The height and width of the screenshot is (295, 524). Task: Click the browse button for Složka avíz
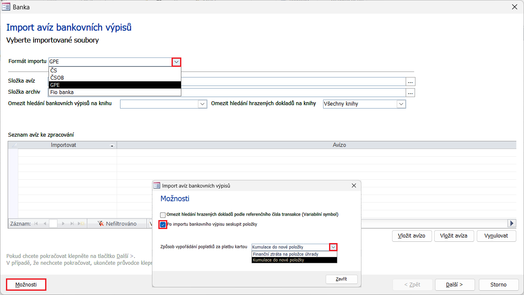pos(410,81)
